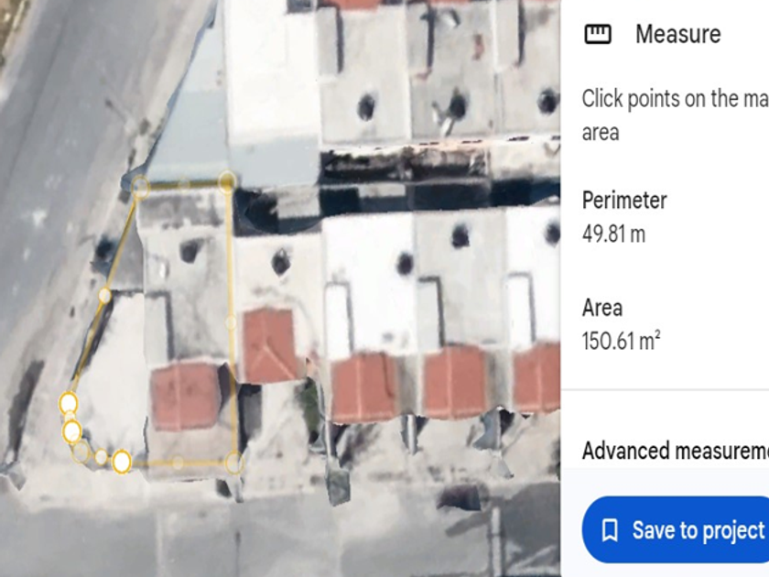Select vertex midway along polygon's left diagonal edge

[104, 295]
